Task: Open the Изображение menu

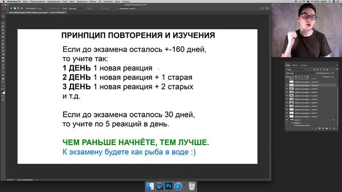Action: (53, 1)
